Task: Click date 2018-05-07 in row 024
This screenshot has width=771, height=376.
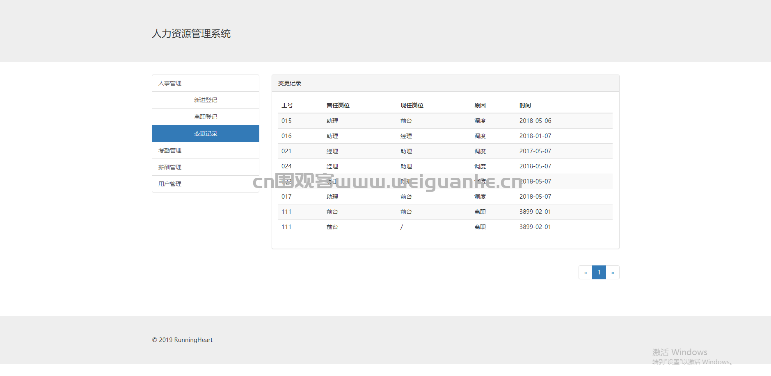Action: click(535, 166)
